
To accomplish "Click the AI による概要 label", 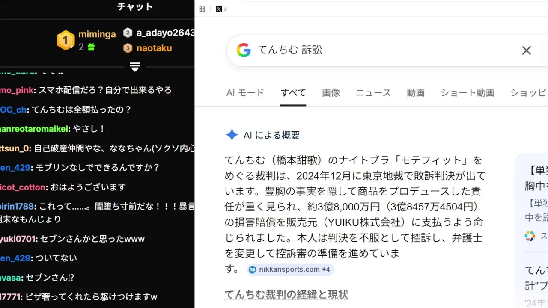I will [271, 135].
